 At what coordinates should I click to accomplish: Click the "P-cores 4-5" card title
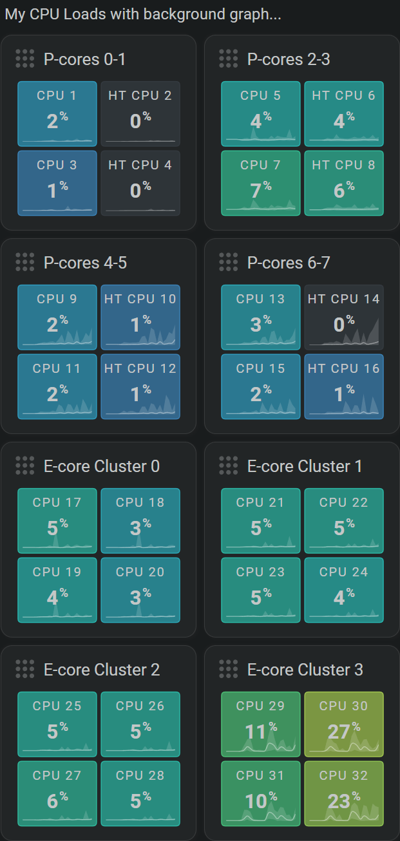tap(85, 263)
